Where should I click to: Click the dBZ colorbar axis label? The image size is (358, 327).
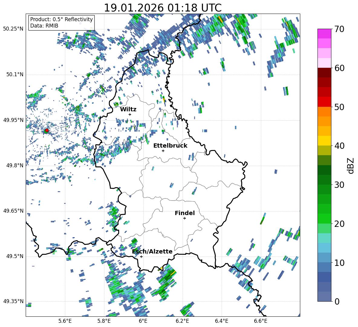(351, 165)
